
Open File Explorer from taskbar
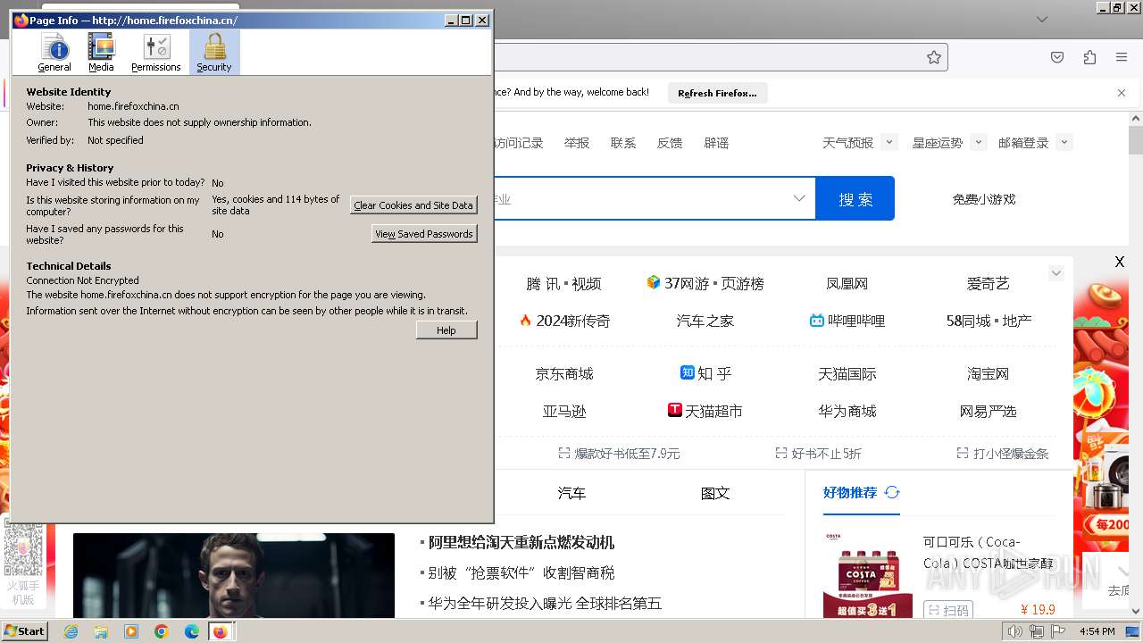click(101, 631)
